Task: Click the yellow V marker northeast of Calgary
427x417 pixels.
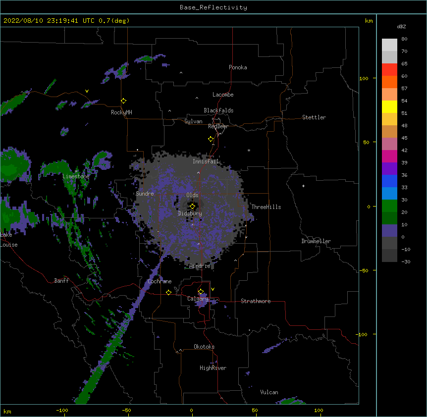Action: pyautogui.click(x=213, y=289)
